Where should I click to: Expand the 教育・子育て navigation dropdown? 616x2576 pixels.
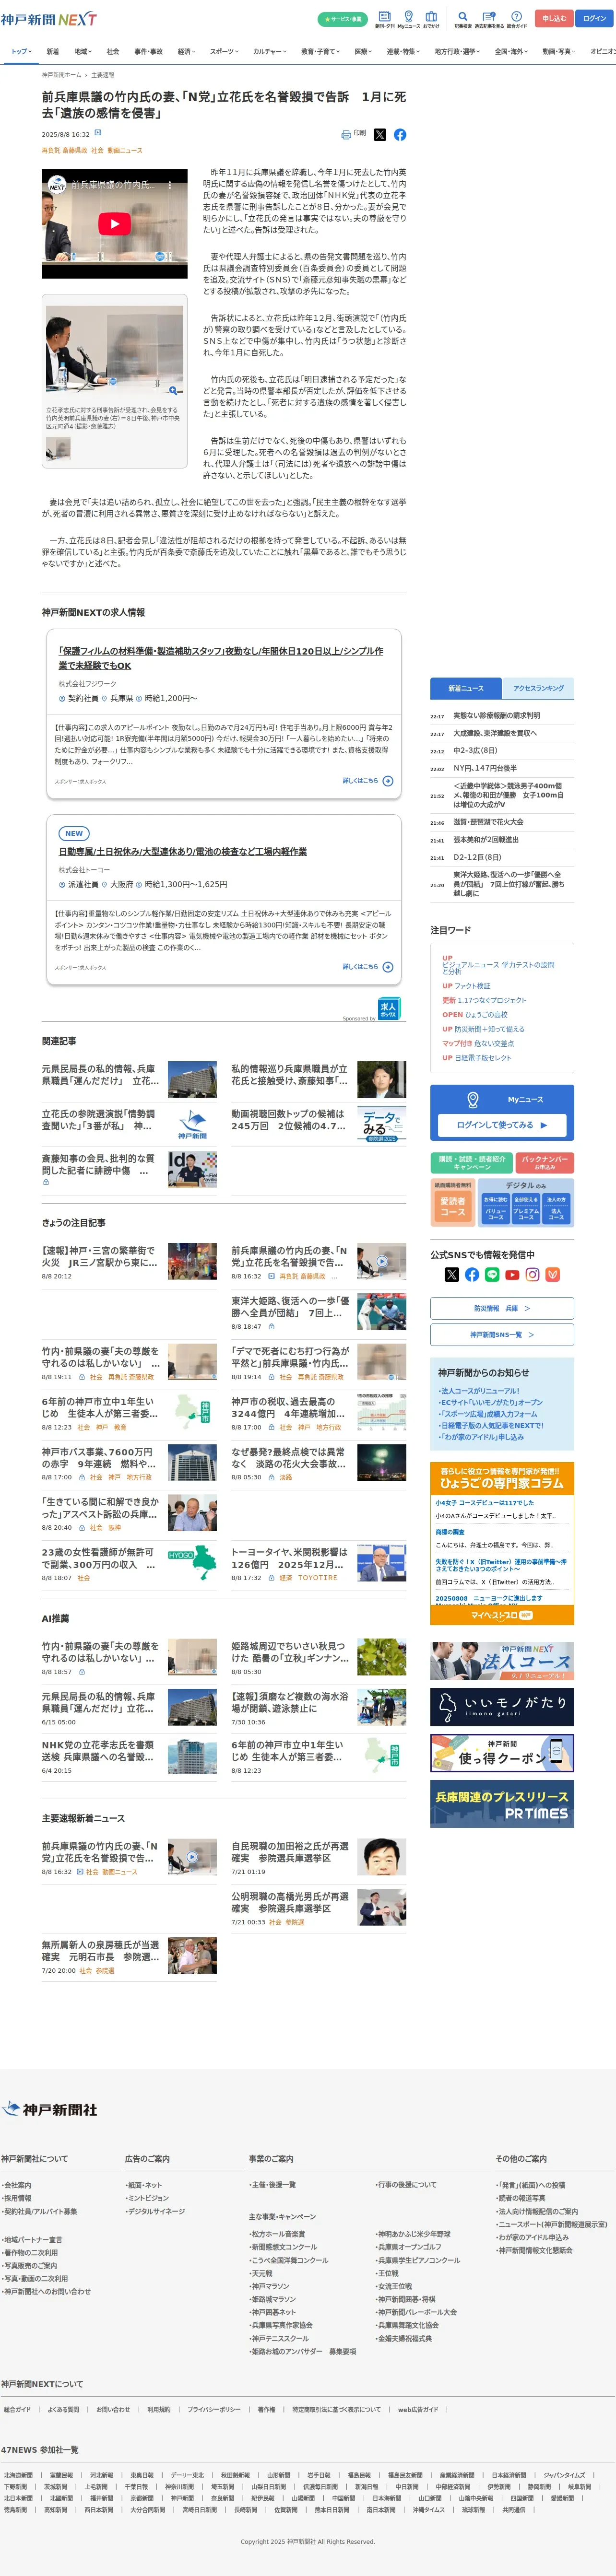pos(320,51)
